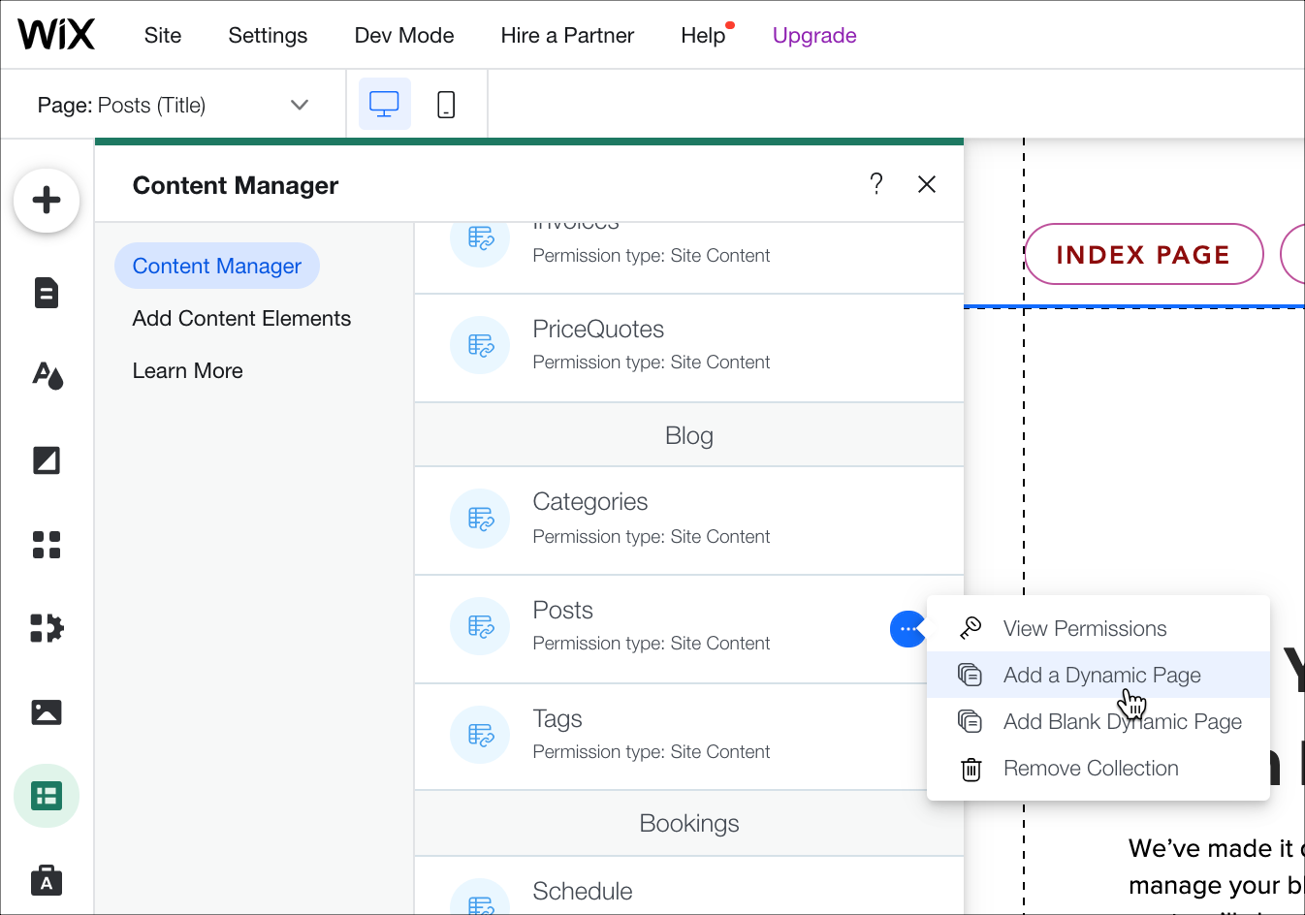
Task: Select View Permissions menu entry
Action: point(1084,629)
